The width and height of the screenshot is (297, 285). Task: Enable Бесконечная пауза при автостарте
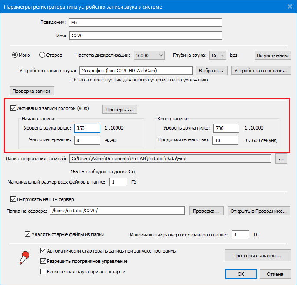coord(43,272)
